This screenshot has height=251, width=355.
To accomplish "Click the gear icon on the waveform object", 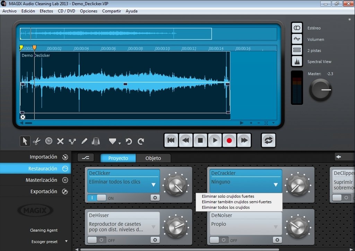I will pyautogui.click(x=23, y=117).
